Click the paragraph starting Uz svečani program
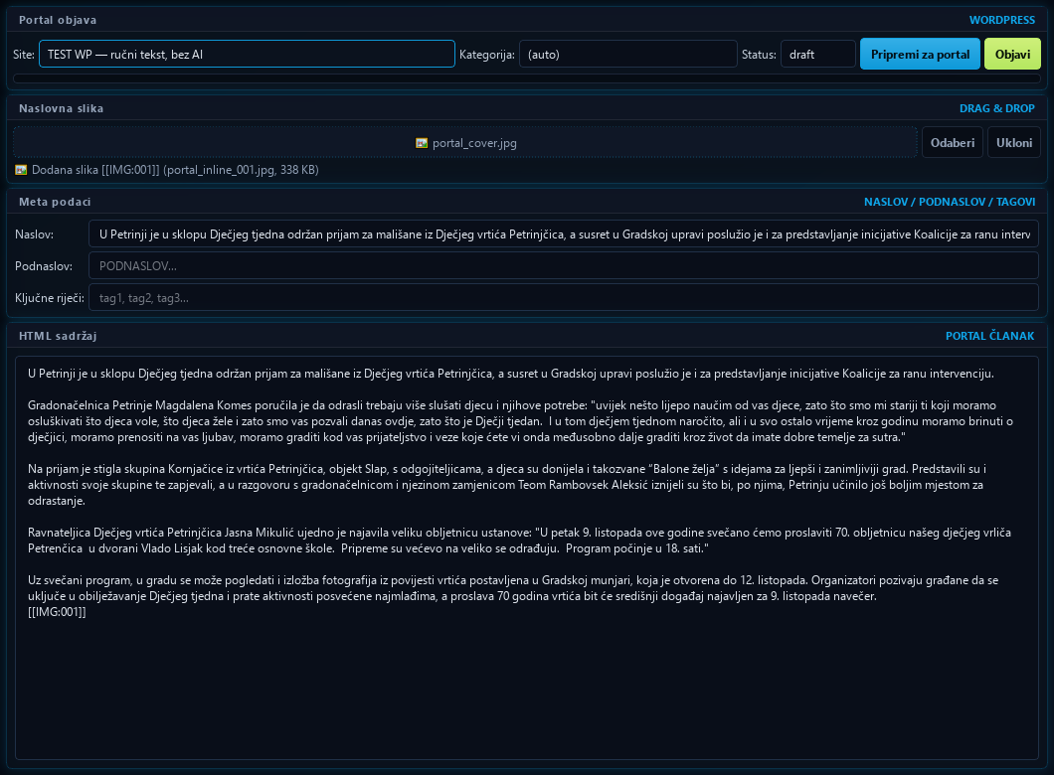The height and width of the screenshot is (775, 1054). [513, 588]
